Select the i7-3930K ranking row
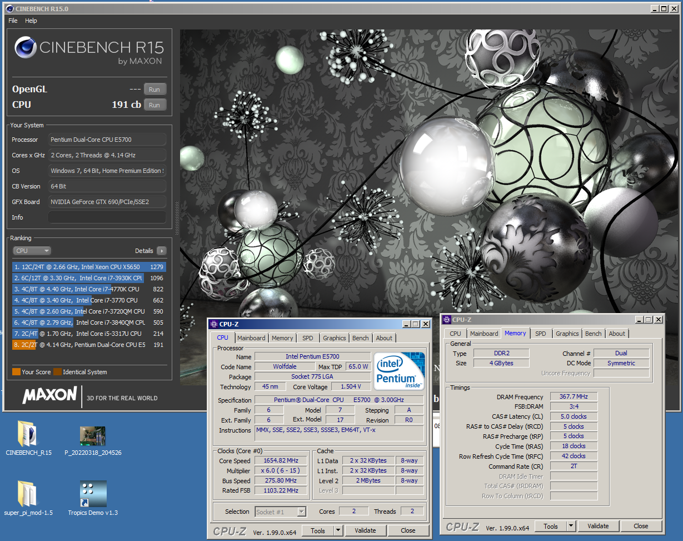The width and height of the screenshot is (683, 541). coord(89,278)
